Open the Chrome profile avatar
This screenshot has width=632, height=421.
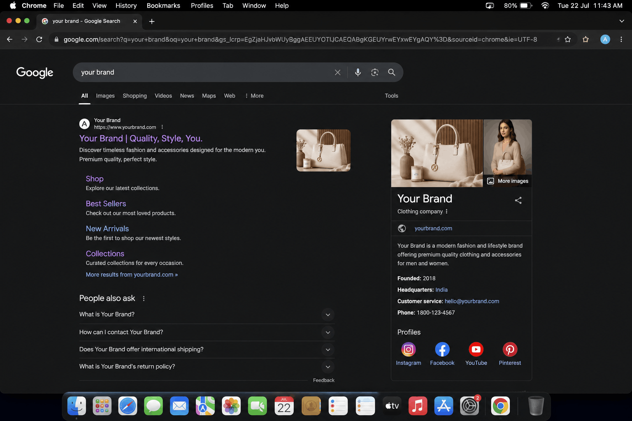[x=605, y=39]
